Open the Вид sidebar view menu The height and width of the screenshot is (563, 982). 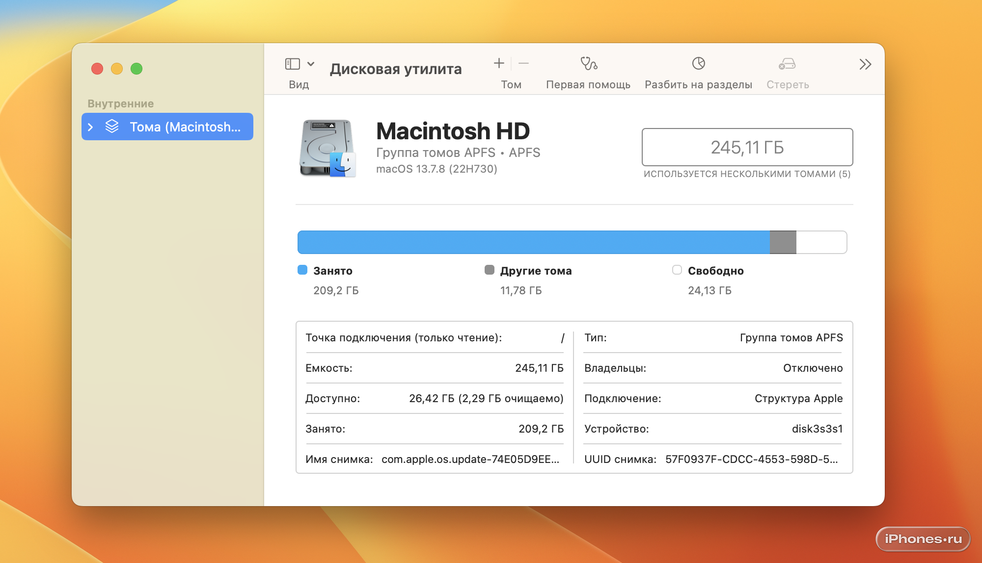pos(300,64)
